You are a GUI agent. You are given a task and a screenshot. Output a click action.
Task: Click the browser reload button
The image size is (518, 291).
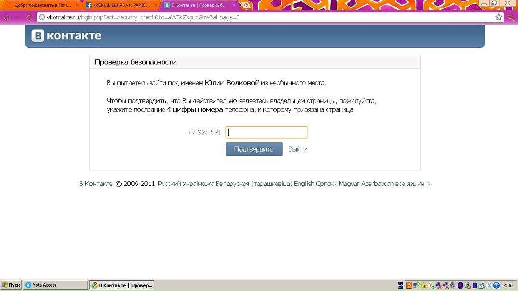click(x=29, y=17)
